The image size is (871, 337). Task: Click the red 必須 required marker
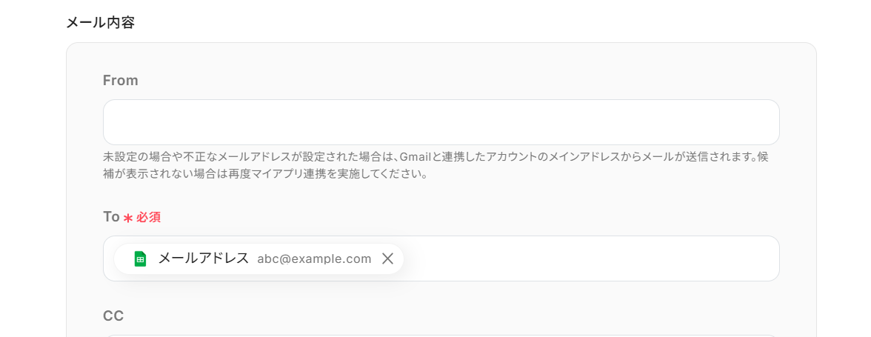coord(148,217)
